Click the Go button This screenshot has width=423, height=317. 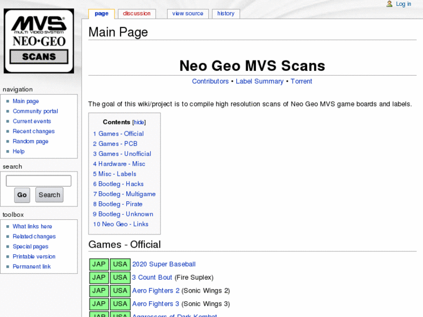point(22,195)
